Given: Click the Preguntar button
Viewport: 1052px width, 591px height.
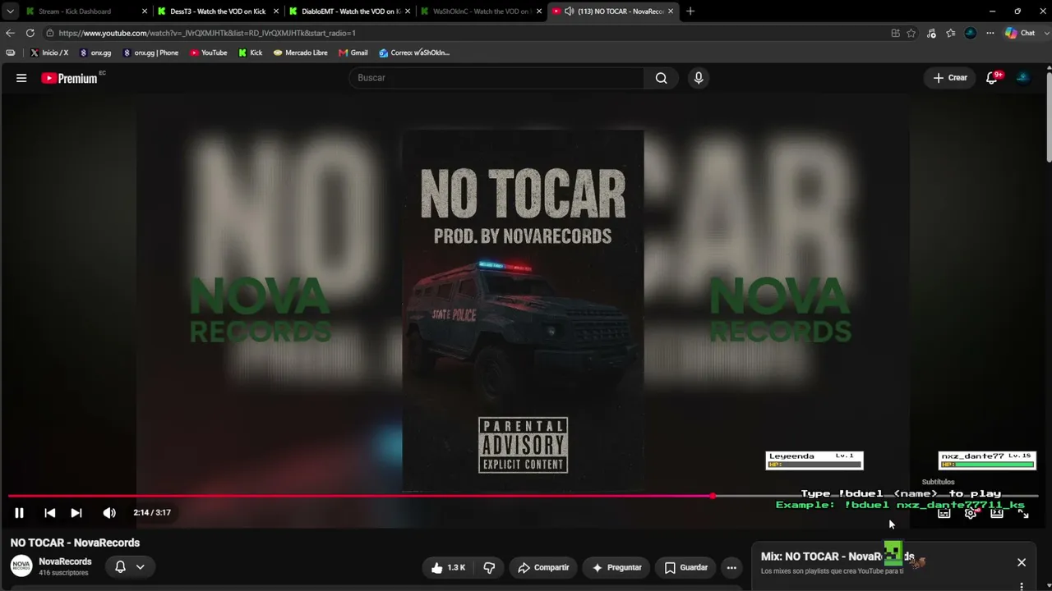Looking at the screenshot, I should 616,567.
